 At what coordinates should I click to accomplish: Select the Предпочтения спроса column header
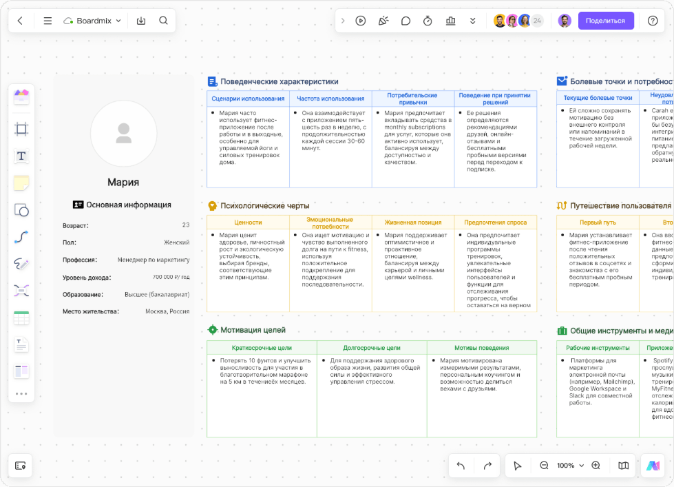[x=496, y=222]
